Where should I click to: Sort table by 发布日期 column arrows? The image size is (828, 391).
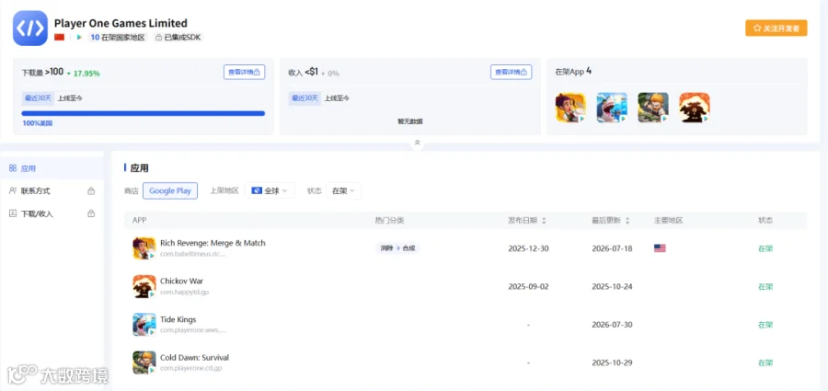(x=544, y=221)
